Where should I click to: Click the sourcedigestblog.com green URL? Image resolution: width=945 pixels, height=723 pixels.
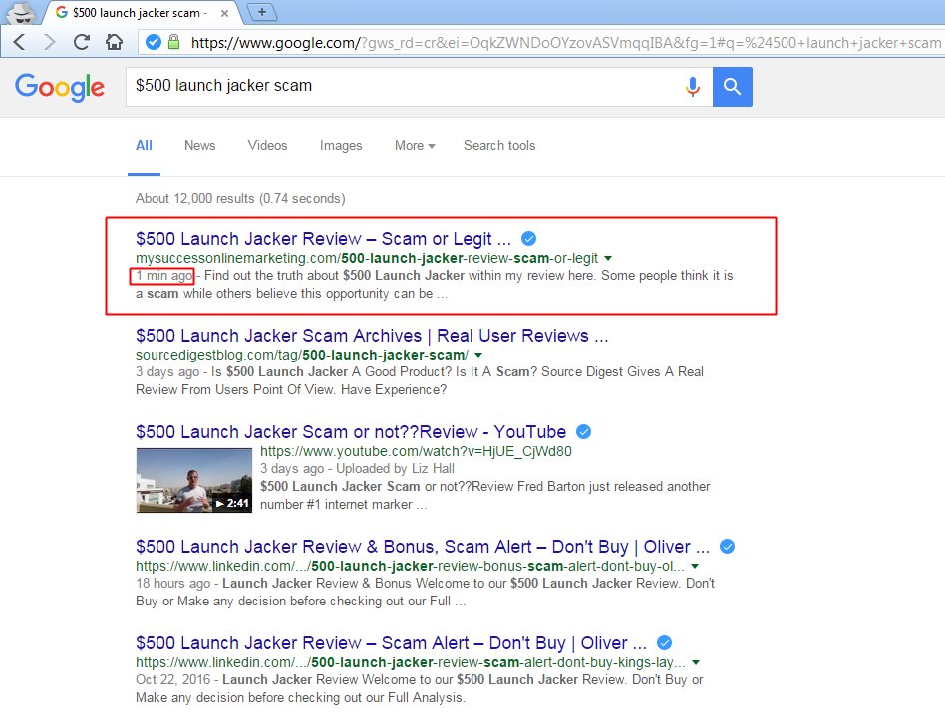coord(302,355)
